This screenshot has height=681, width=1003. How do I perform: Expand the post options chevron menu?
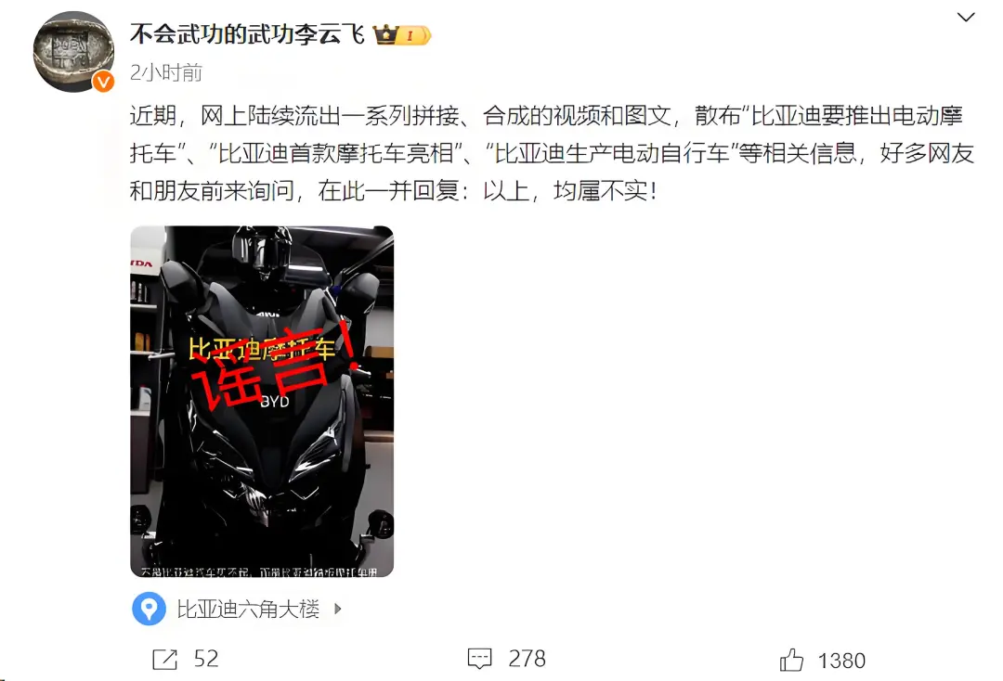[966, 18]
